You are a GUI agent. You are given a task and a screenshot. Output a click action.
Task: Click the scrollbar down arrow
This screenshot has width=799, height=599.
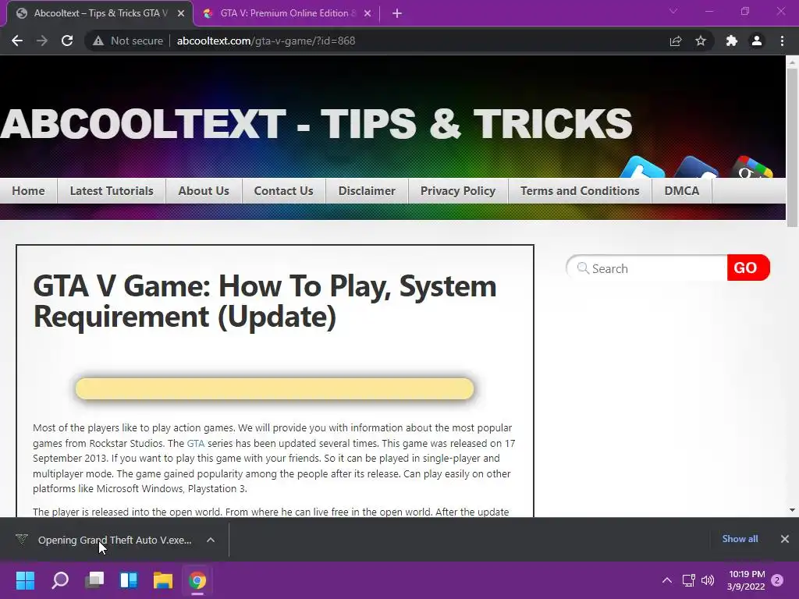pyautogui.click(x=792, y=510)
